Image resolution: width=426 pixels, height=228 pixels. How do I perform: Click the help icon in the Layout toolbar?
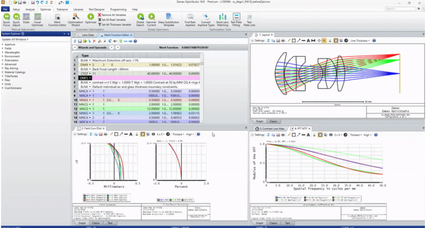(374, 41)
